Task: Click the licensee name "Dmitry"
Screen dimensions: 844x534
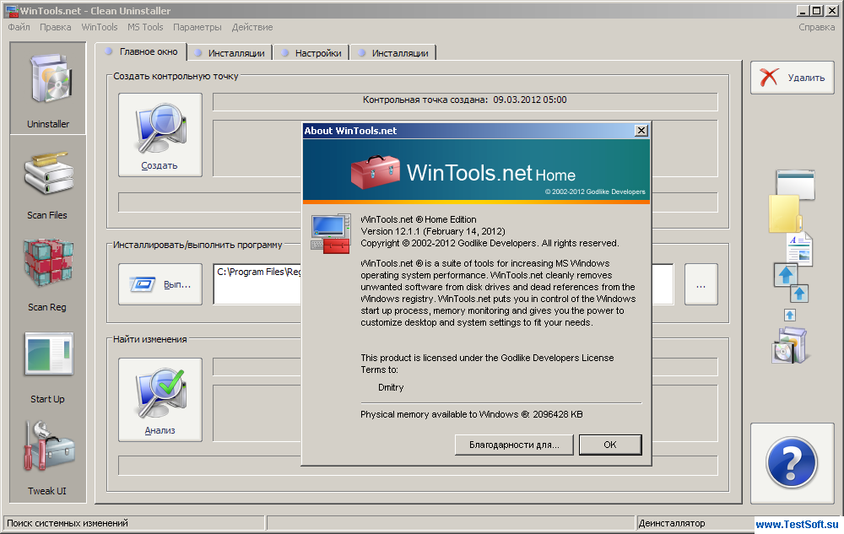Action: point(391,387)
